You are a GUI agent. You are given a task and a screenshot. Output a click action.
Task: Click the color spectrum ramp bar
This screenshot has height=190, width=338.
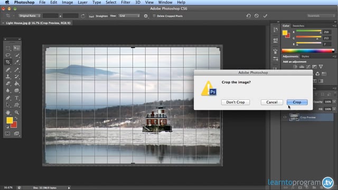[x=308, y=51]
